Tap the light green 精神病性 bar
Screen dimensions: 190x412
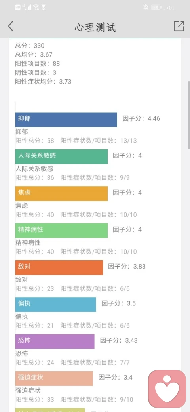pos(61,231)
